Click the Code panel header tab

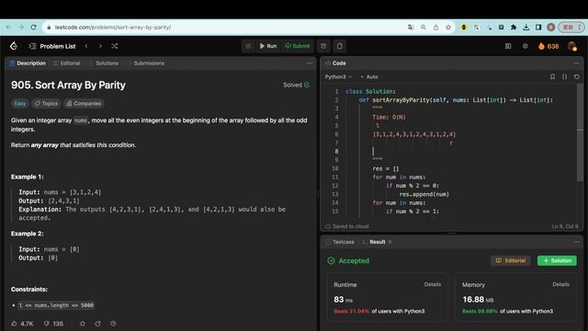tap(335, 63)
